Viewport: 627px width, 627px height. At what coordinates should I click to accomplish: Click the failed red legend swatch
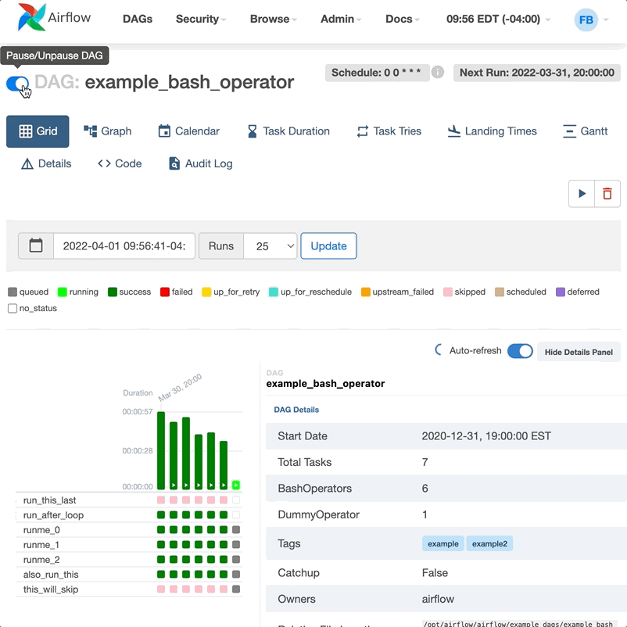click(165, 292)
